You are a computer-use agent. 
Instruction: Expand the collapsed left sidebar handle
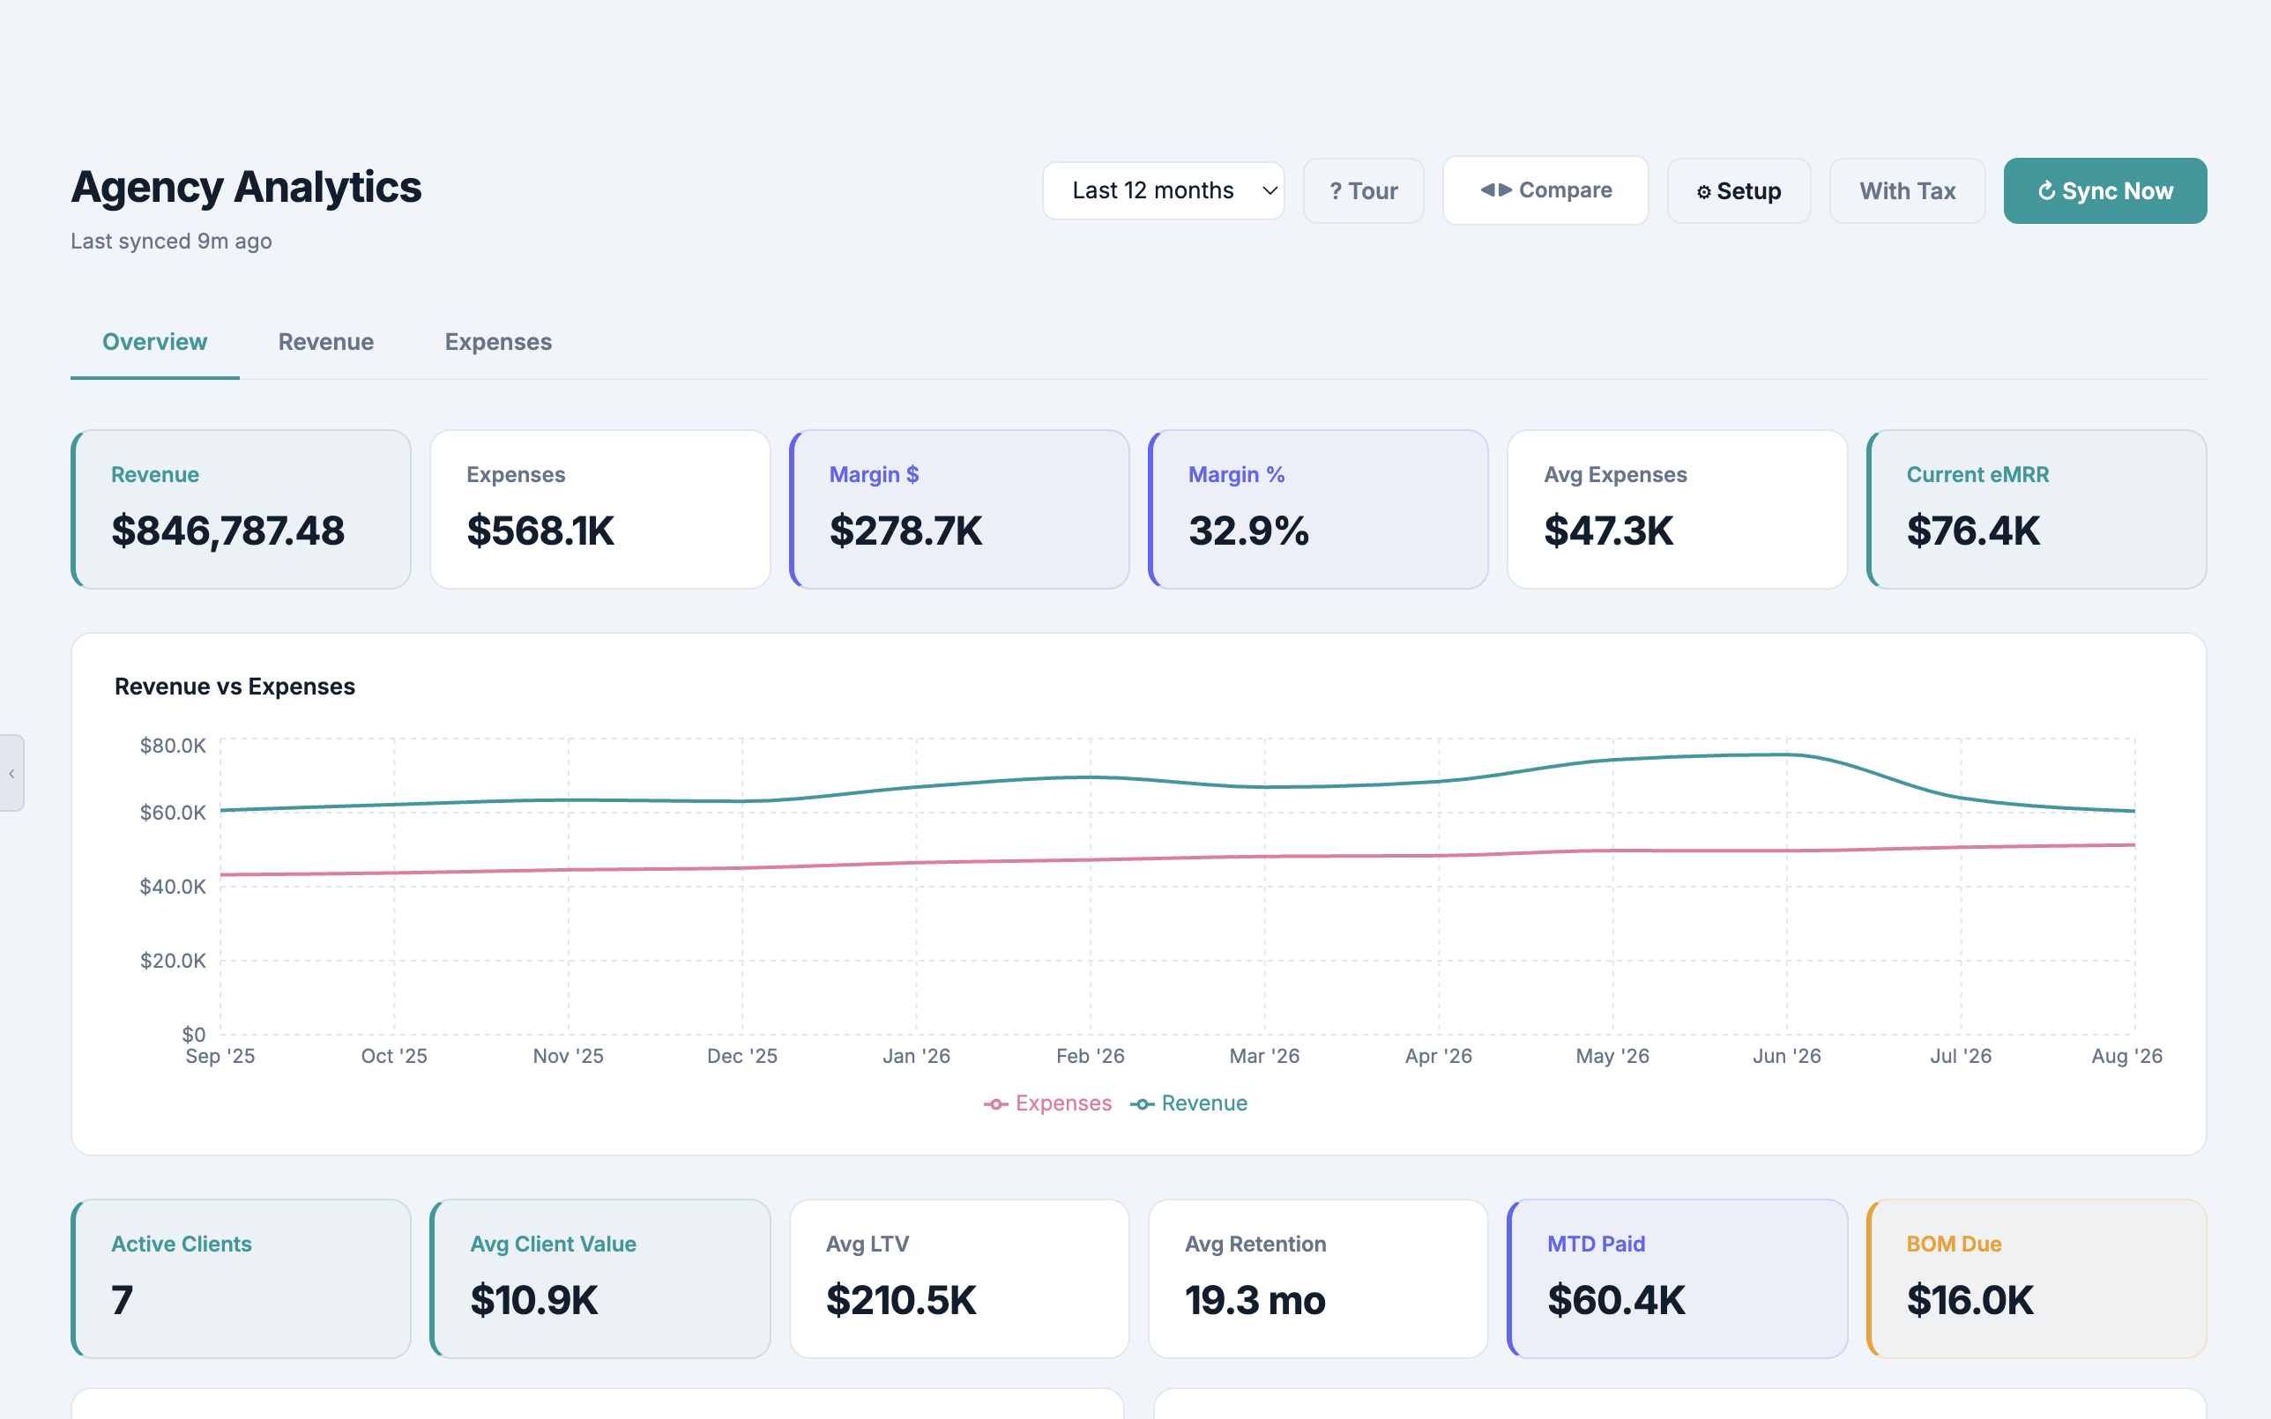11,773
